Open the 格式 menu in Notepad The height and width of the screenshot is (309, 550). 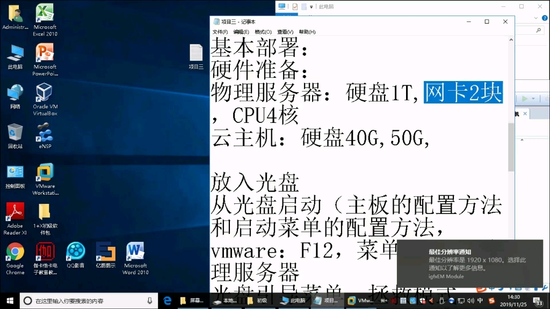[263, 32]
